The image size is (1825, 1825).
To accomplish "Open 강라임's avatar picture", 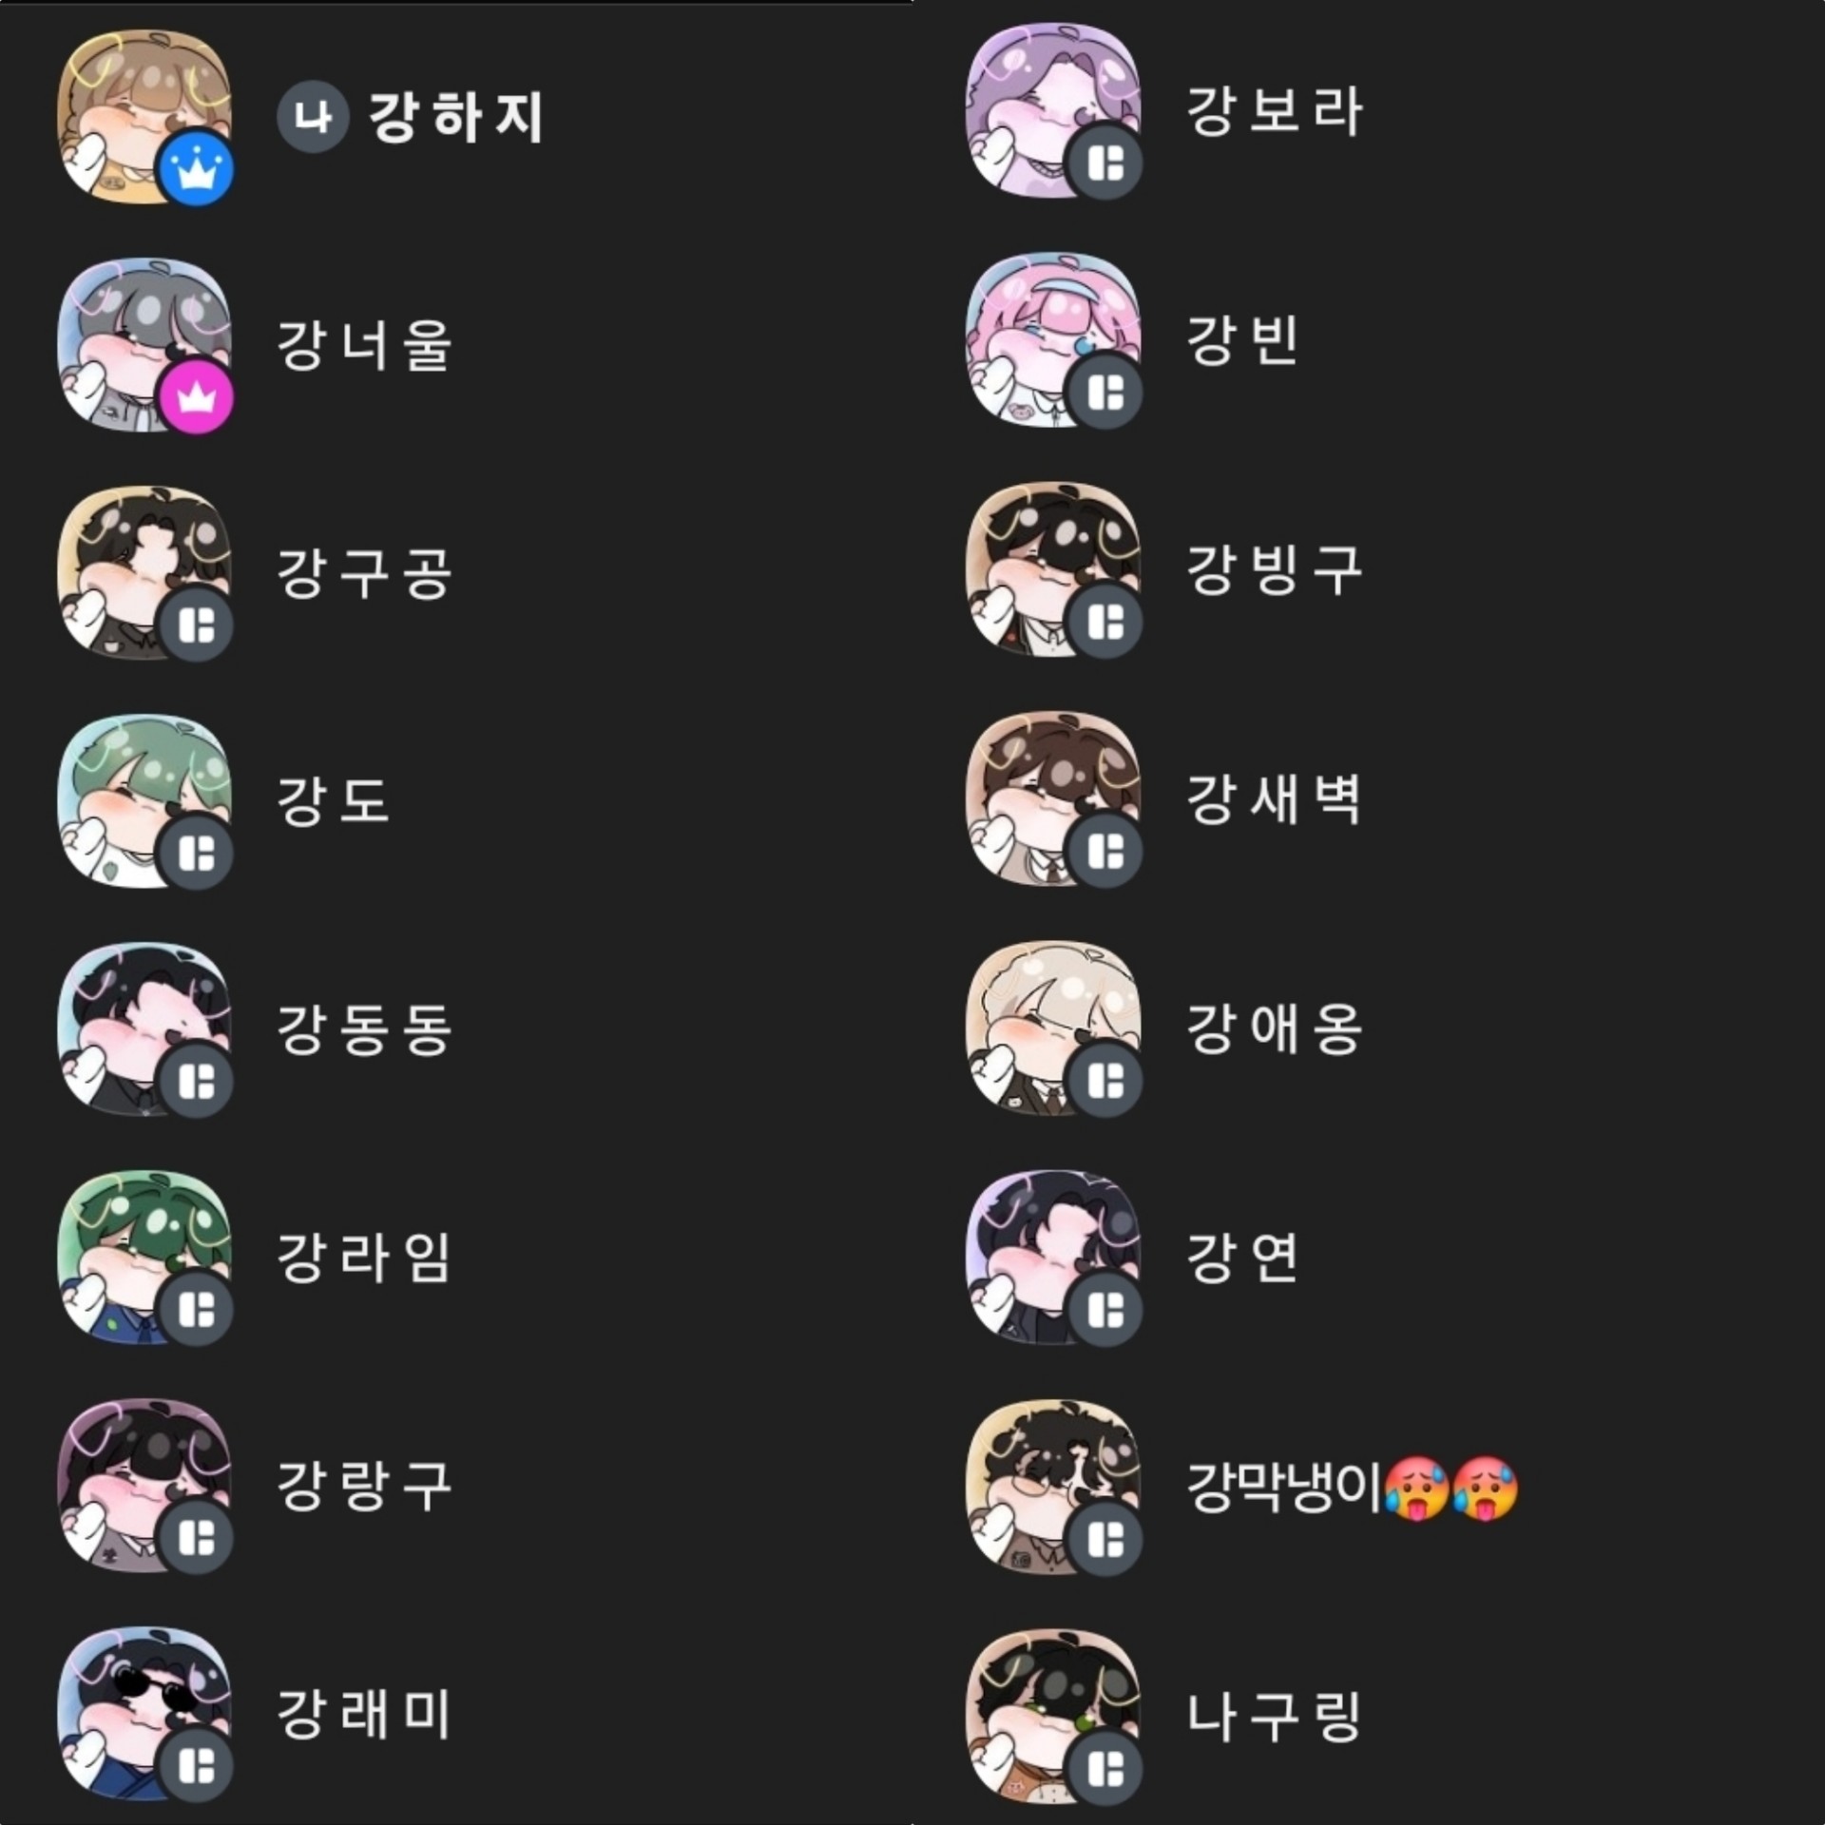I will (144, 1257).
